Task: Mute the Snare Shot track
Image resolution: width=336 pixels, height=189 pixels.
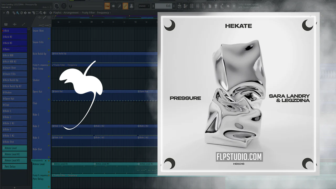Action: (x=49, y=39)
